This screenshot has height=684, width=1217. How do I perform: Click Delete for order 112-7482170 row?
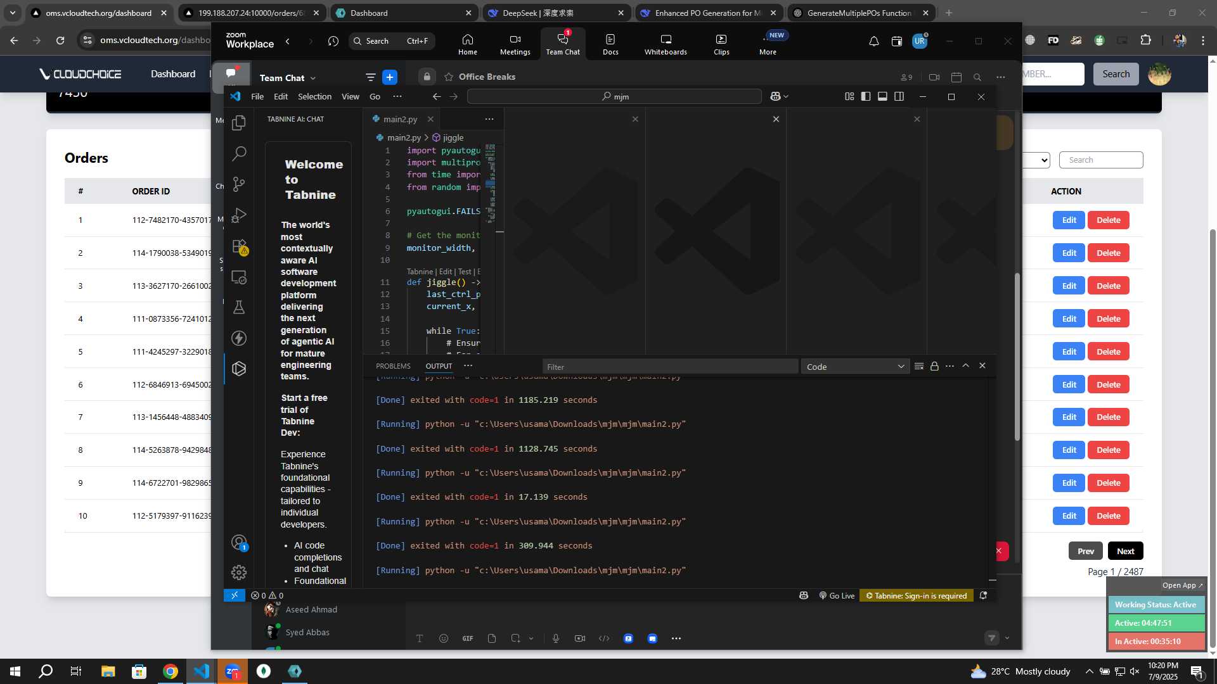tap(1108, 220)
